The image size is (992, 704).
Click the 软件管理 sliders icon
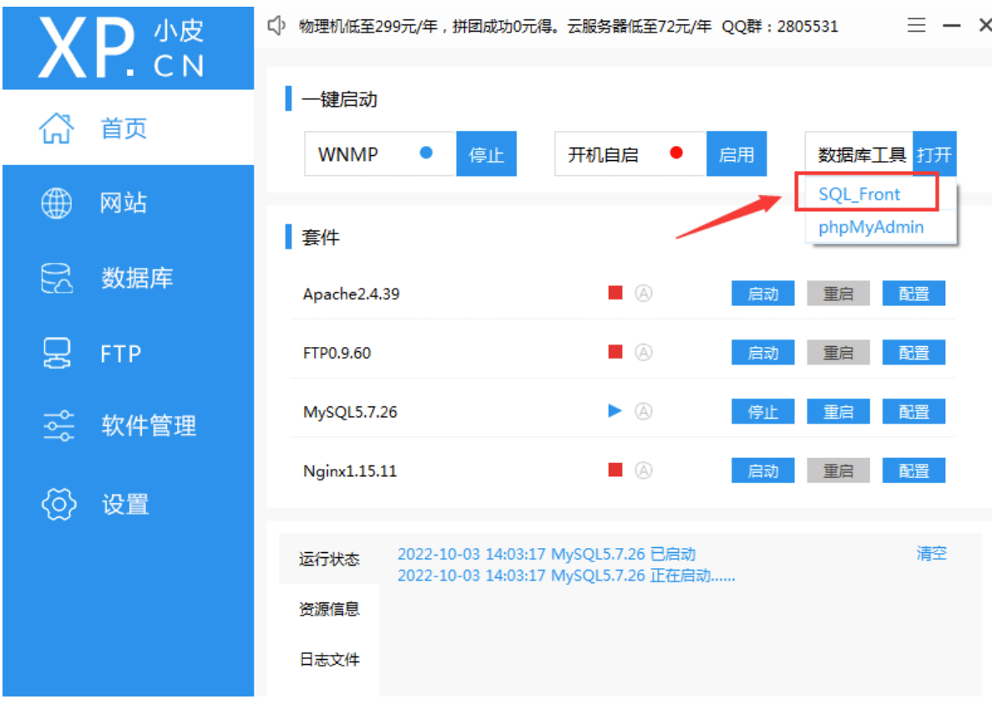click(x=58, y=425)
